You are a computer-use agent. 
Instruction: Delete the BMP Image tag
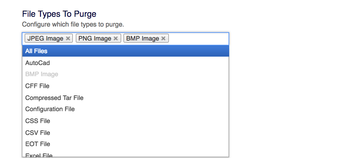[x=163, y=38]
